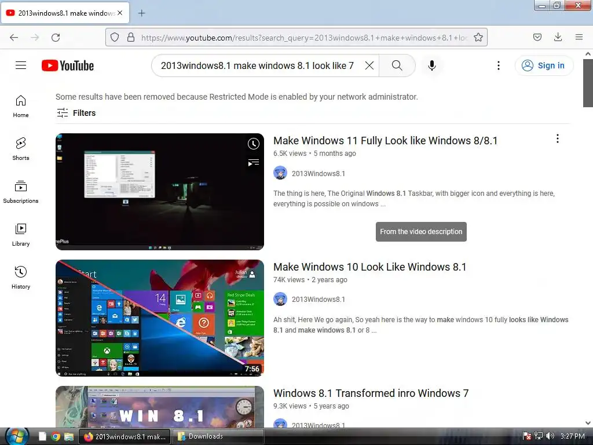Run search with magnifying glass button
Screen dimensions: 593x445
click(397, 65)
